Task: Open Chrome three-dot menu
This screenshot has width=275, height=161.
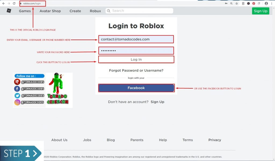Action: tap(272, 3)
